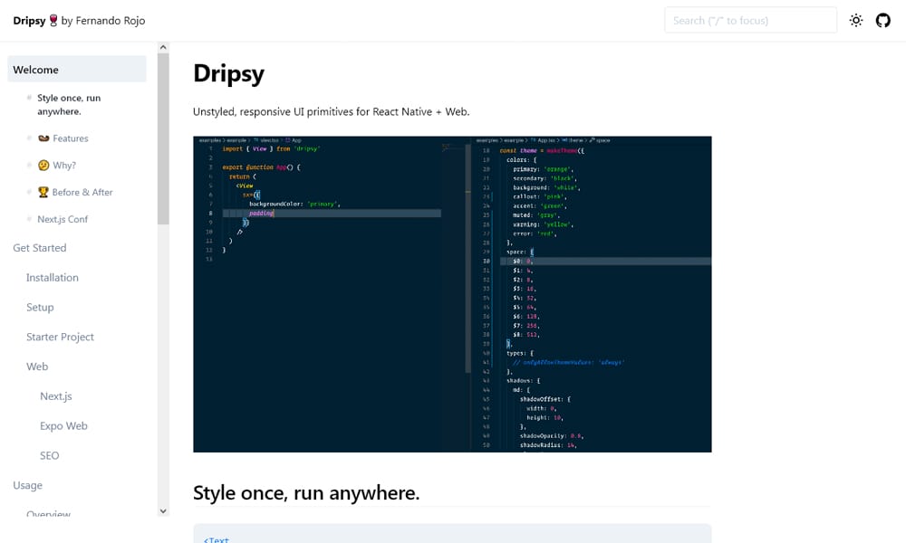
Task: Open the GitHub repository icon
Action: tap(883, 20)
